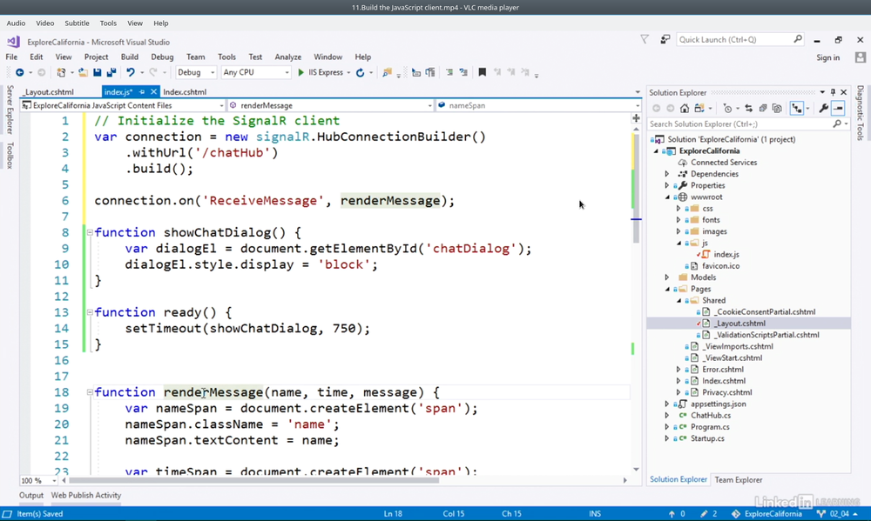
Task: Click the Undo arrow icon
Action: 131,73
